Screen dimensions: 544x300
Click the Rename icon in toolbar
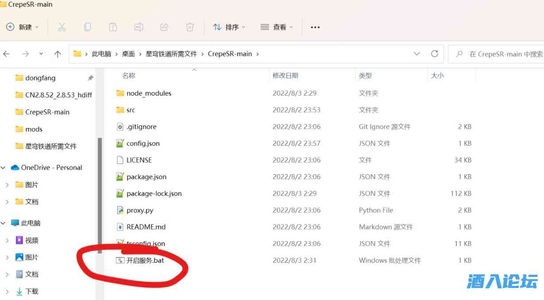[139, 27]
